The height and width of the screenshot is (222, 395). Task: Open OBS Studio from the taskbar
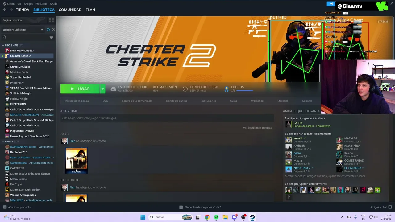243,217
